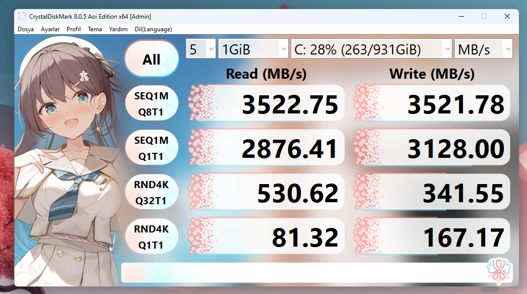Image resolution: width=527 pixels, height=294 pixels.
Task: Open the Dosya menu
Action: 26,29
